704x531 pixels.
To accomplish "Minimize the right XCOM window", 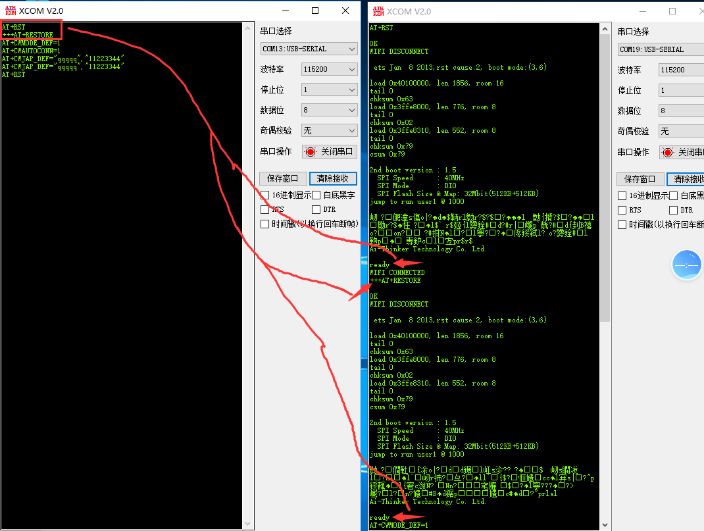I will tap(643, 11).
